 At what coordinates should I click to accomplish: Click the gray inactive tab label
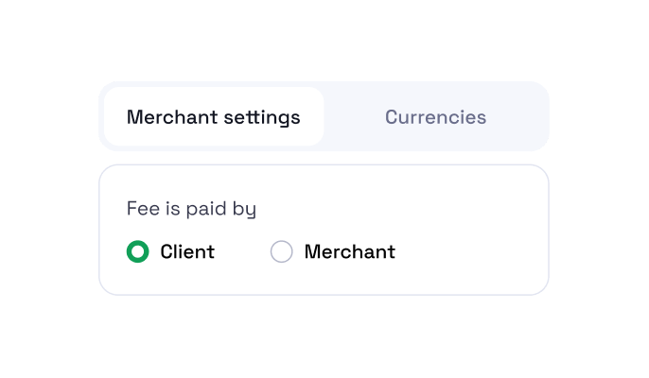(435, 117)
